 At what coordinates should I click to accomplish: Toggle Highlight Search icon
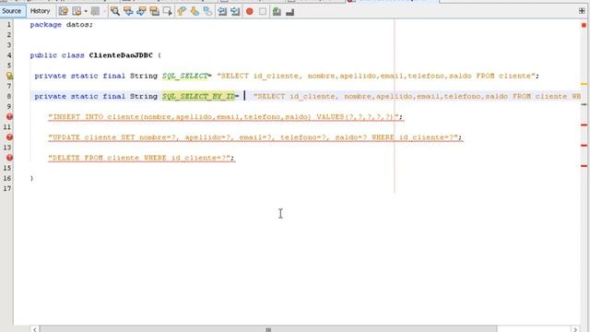154,11
